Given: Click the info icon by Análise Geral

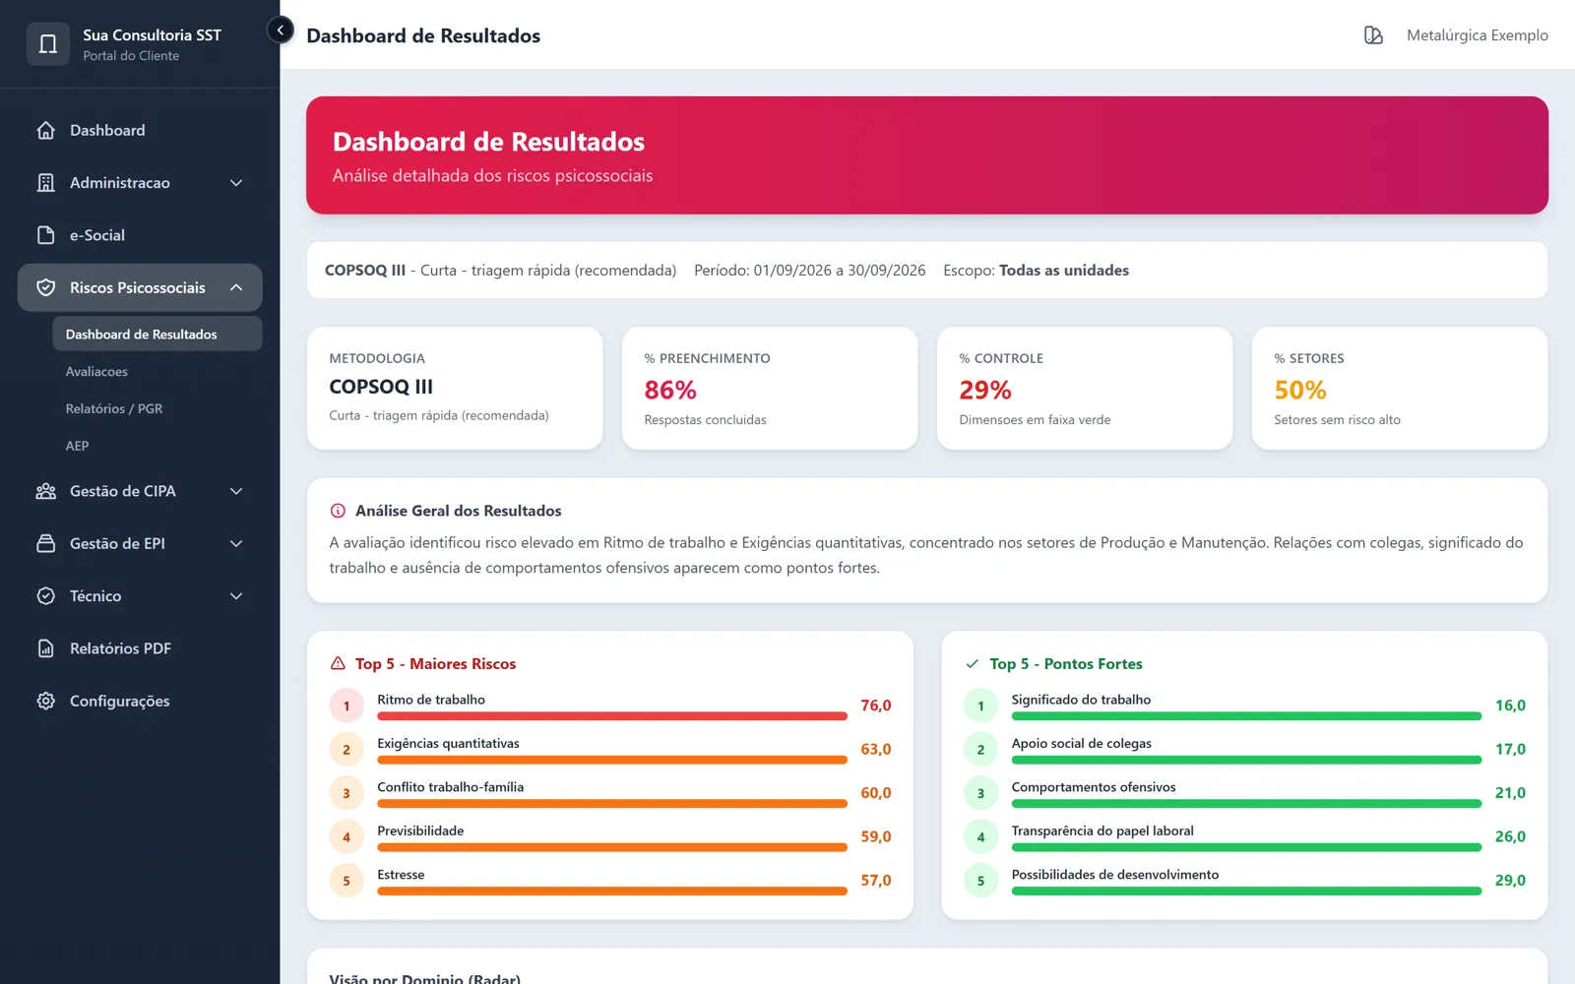Looking at the screenshot, I should [x=338, y=511].
